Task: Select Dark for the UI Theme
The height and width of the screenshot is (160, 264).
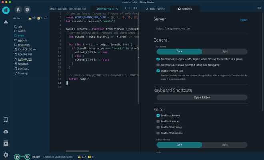Action: (179, 52)
